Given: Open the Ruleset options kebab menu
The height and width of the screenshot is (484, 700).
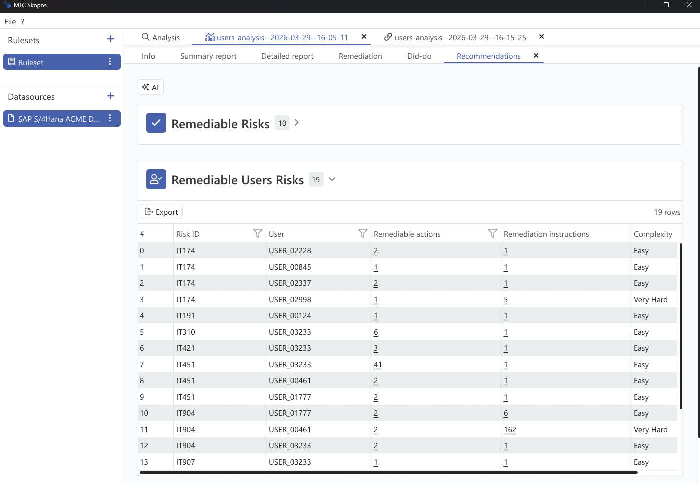Looking at the screenshot, I should pyautogui.click(x=110, y=62).
